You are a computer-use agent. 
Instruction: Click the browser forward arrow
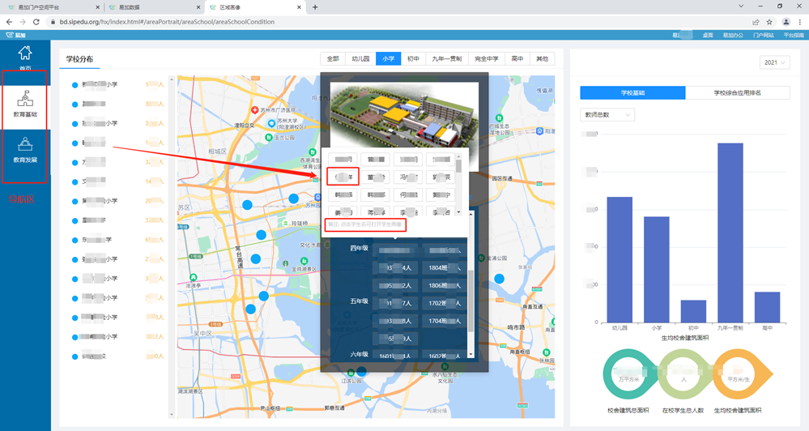pos(22,22)
